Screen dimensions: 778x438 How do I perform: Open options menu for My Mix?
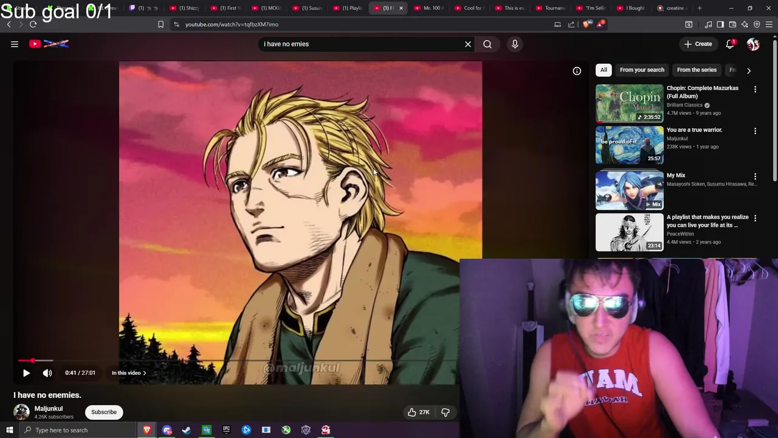pos(755,176)
